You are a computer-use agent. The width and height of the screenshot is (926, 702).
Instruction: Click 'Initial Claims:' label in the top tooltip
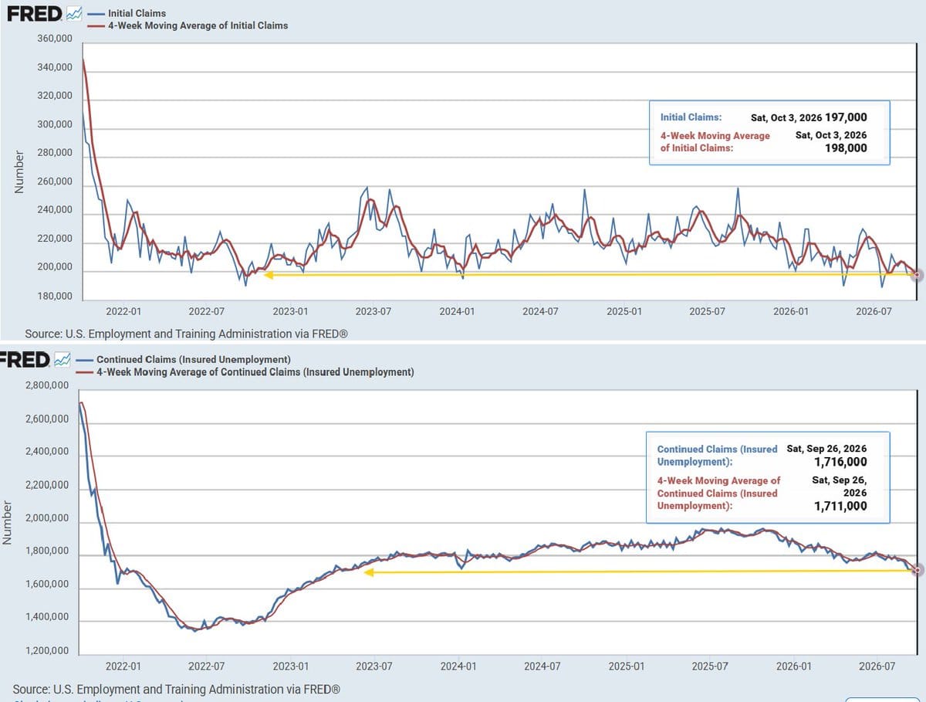pyautogui.click(x=691, y=117)
